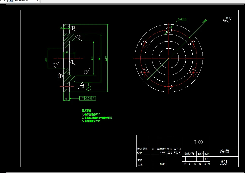Click the 比例 title block cell
Viewport: 245px width, 173px height.
click(x=207, y=154)
